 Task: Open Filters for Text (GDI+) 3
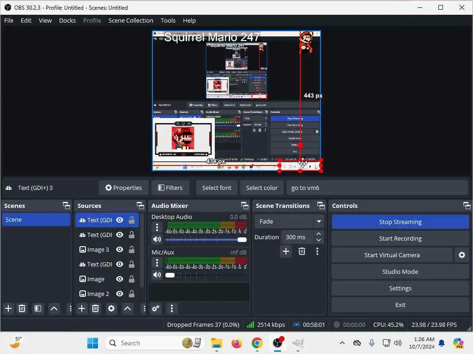click(x=170, y=188)
